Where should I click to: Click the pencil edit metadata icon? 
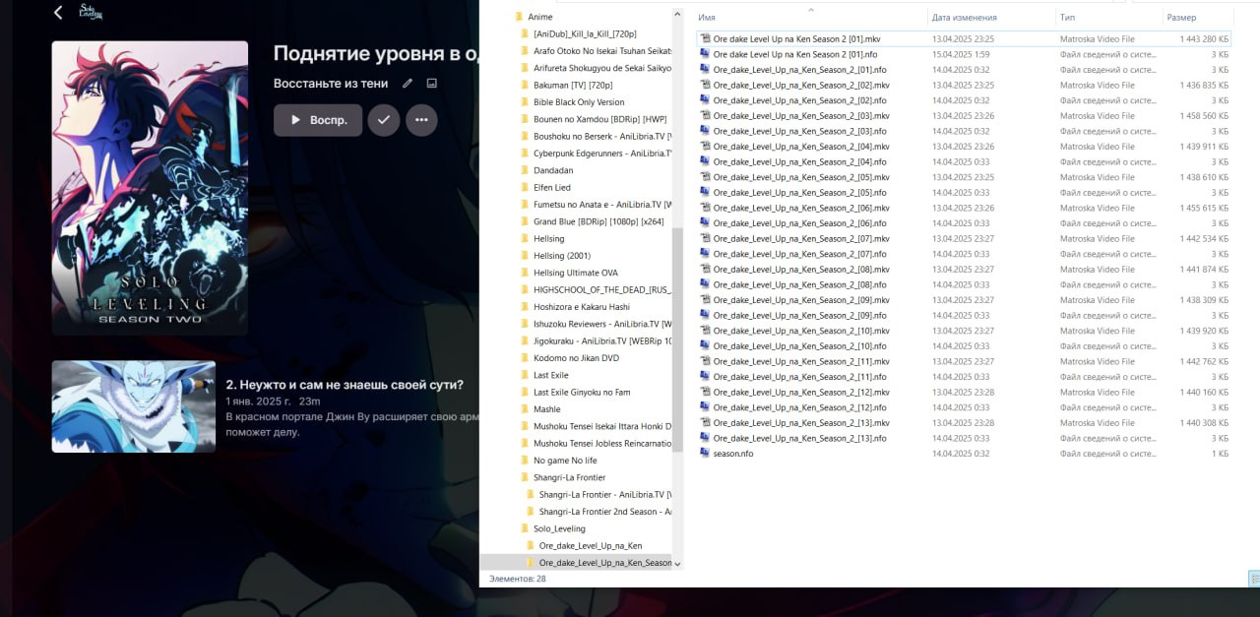408,84
